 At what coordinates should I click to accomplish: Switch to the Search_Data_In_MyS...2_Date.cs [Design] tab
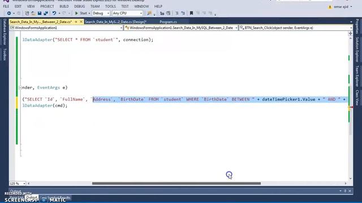pyautogui.click(x=115, y=22)
